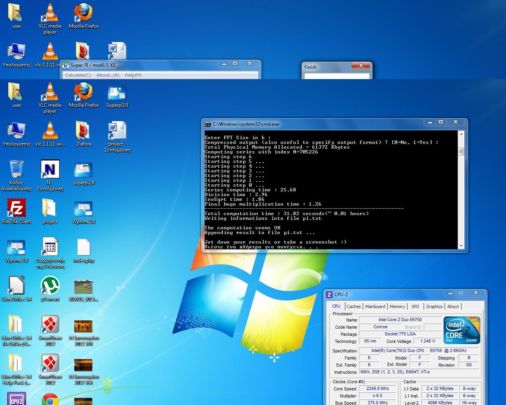
Task: Click the cmd.exe title bar icon
Action: click(208, 124)
